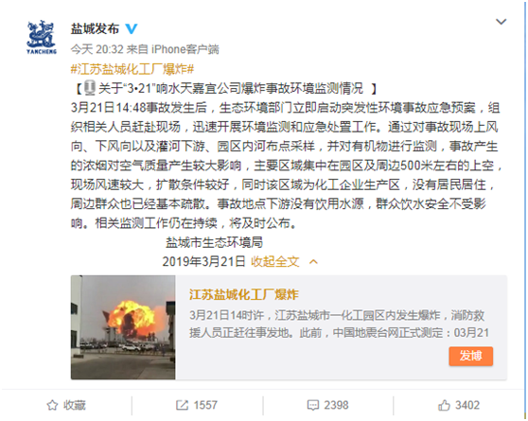528x421 pixels.
Task: Toggle 收藏 to save this post
Action: (66, 405)
